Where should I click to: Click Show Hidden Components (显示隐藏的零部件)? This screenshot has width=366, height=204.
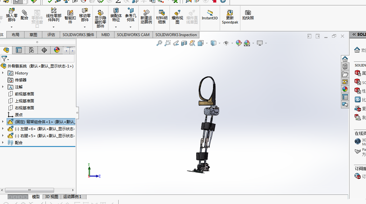100,19
